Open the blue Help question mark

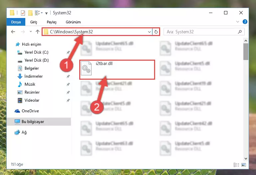245,22
